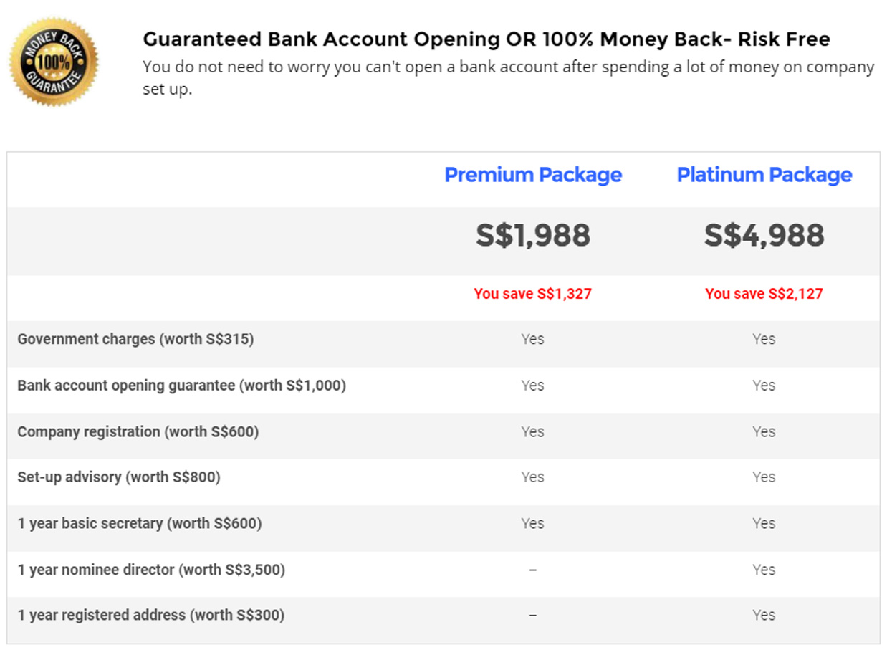This screenshot has height=665, width=887.
Task: Click the You save S$2,127 text
Action: [x=764, y=294]
